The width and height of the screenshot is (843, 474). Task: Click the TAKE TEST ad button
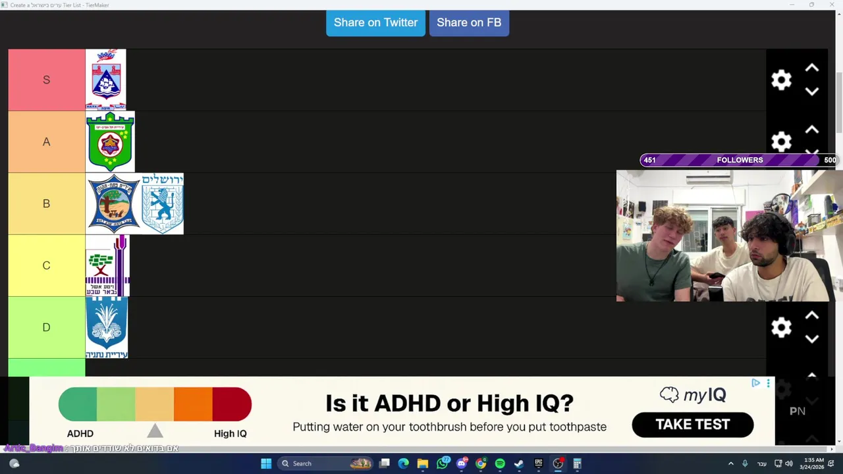(693, 425)
